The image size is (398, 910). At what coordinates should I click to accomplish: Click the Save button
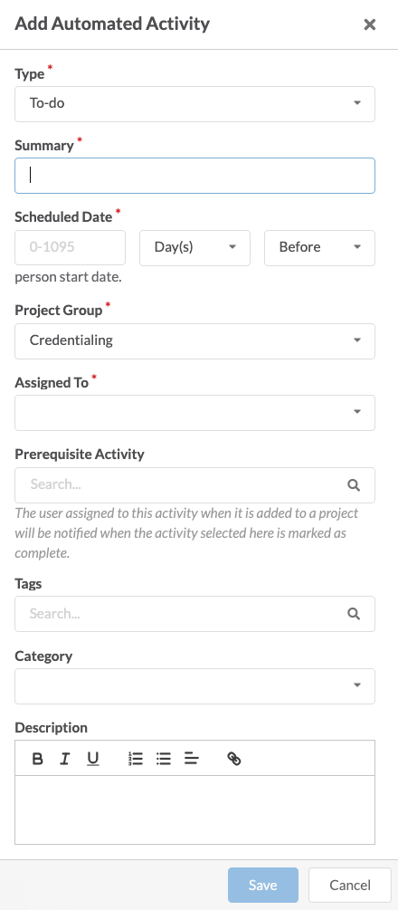pyautogui.click(x=263, y=885)
